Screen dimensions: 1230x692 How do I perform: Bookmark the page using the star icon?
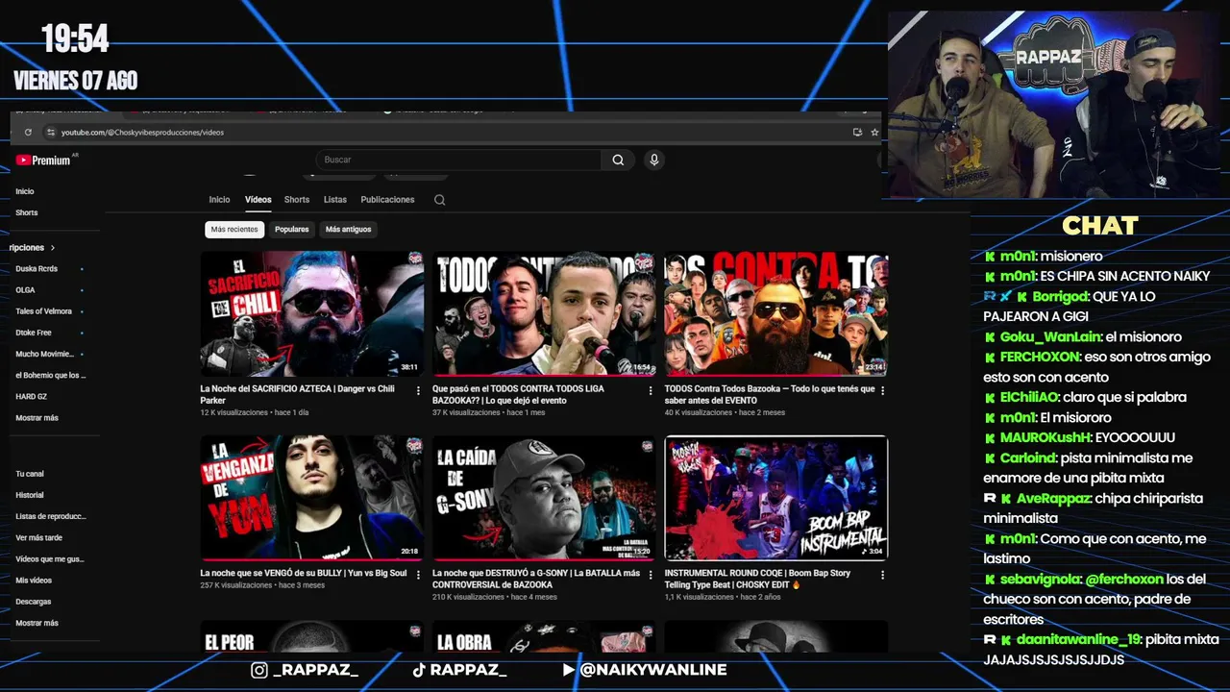click(x=874, y=133)
